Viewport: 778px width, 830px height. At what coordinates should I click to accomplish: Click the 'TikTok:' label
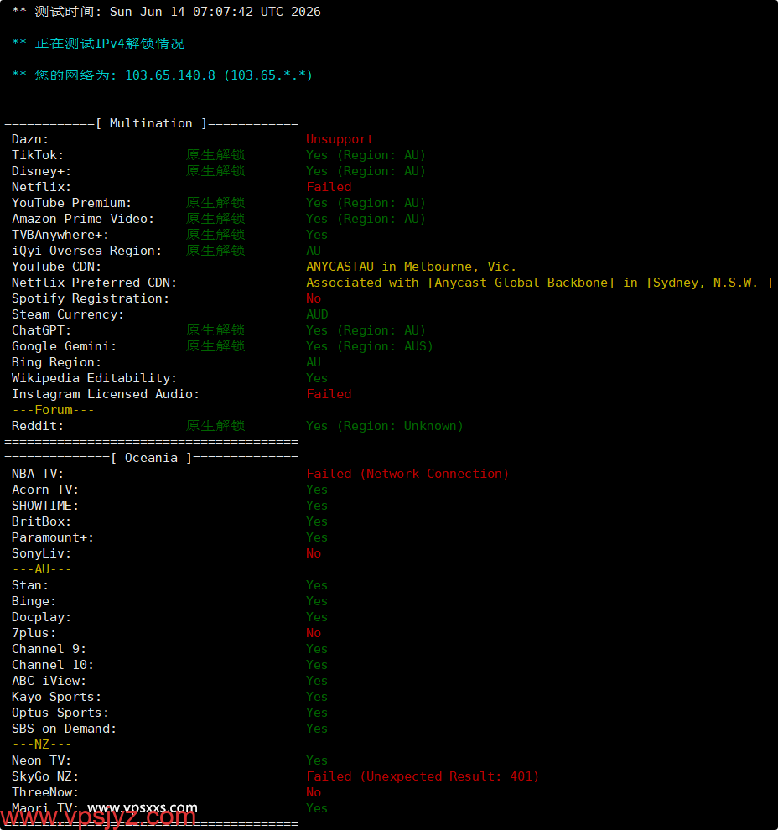(x=38, y=155)
